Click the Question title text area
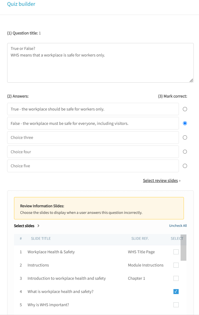 pos(100,63)
